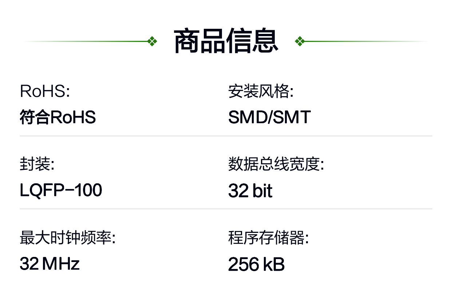Click the 商品信息 heading
452x297 pixels.
coord(226,41)
